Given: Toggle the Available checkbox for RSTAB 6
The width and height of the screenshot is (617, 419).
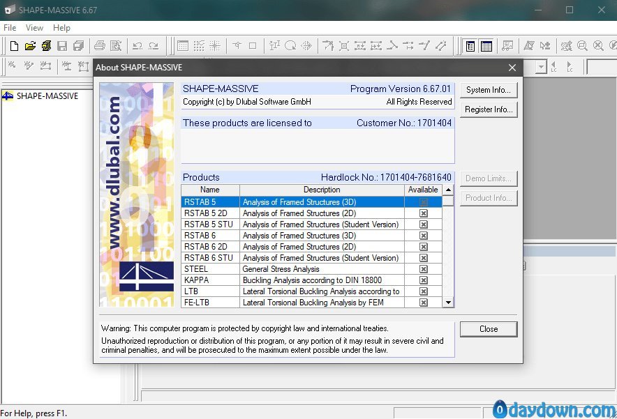Looking at the screenshot, I should pyautogui.click(x=424, y=236).
